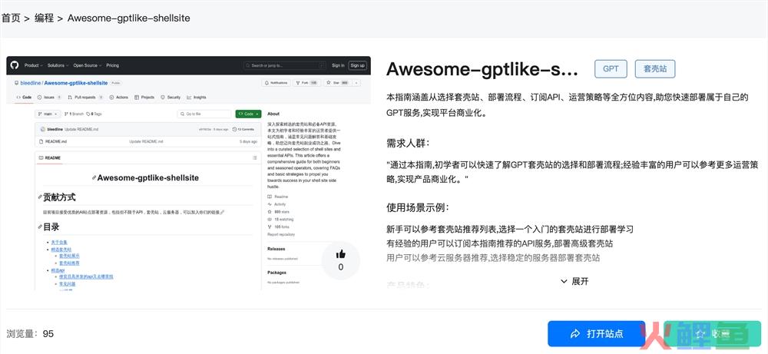Expand the description with 展开
Viewport: 768px width, 354px height.
(x=574, y=281)
